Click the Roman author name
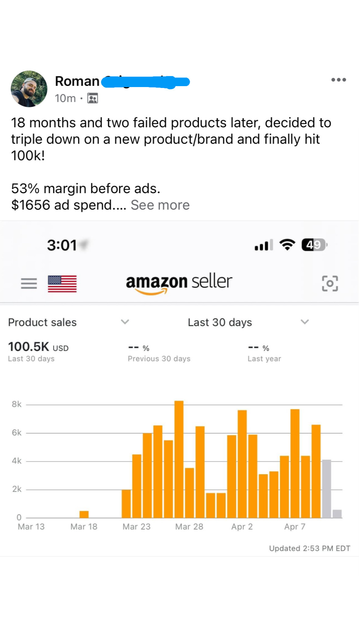Viewport: 359px width, 639px height. (x=77, y=81)
